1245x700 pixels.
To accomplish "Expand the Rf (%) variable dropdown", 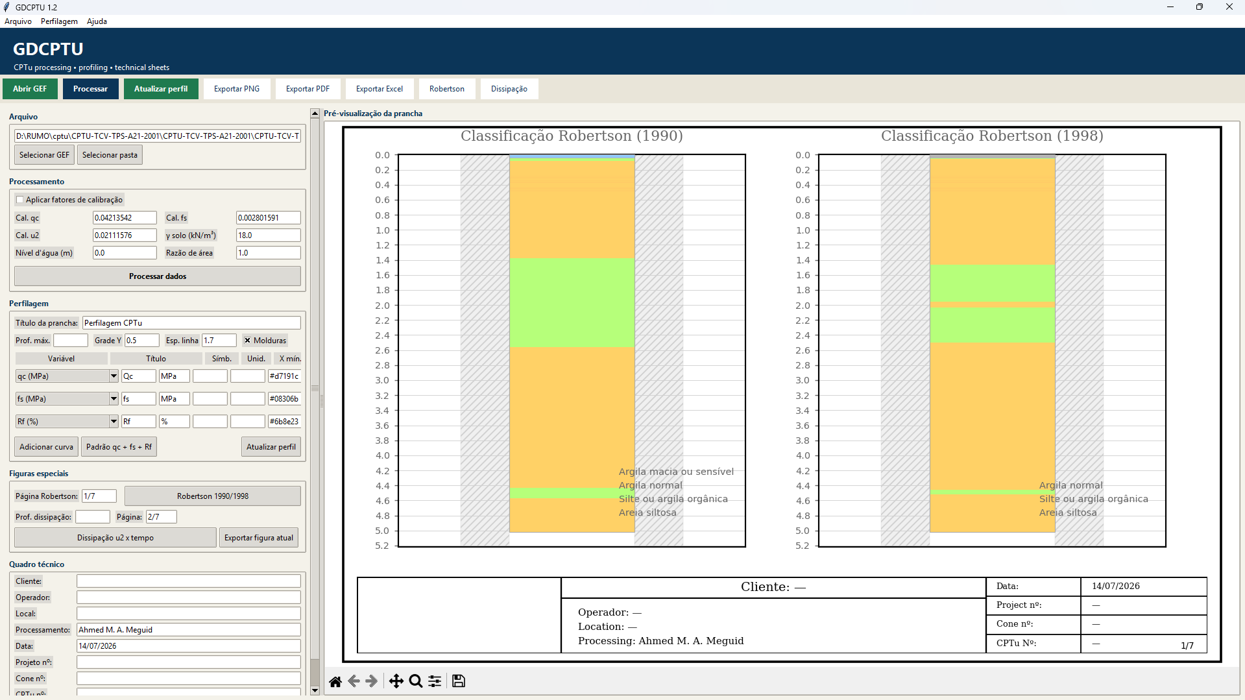I will tap(114, 422).
